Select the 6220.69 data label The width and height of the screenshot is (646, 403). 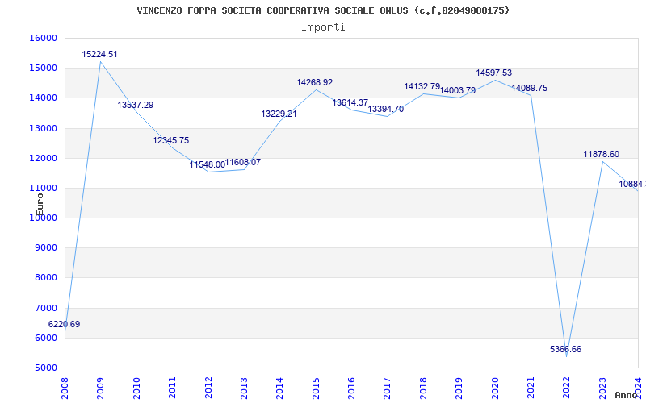pos(65,324)
